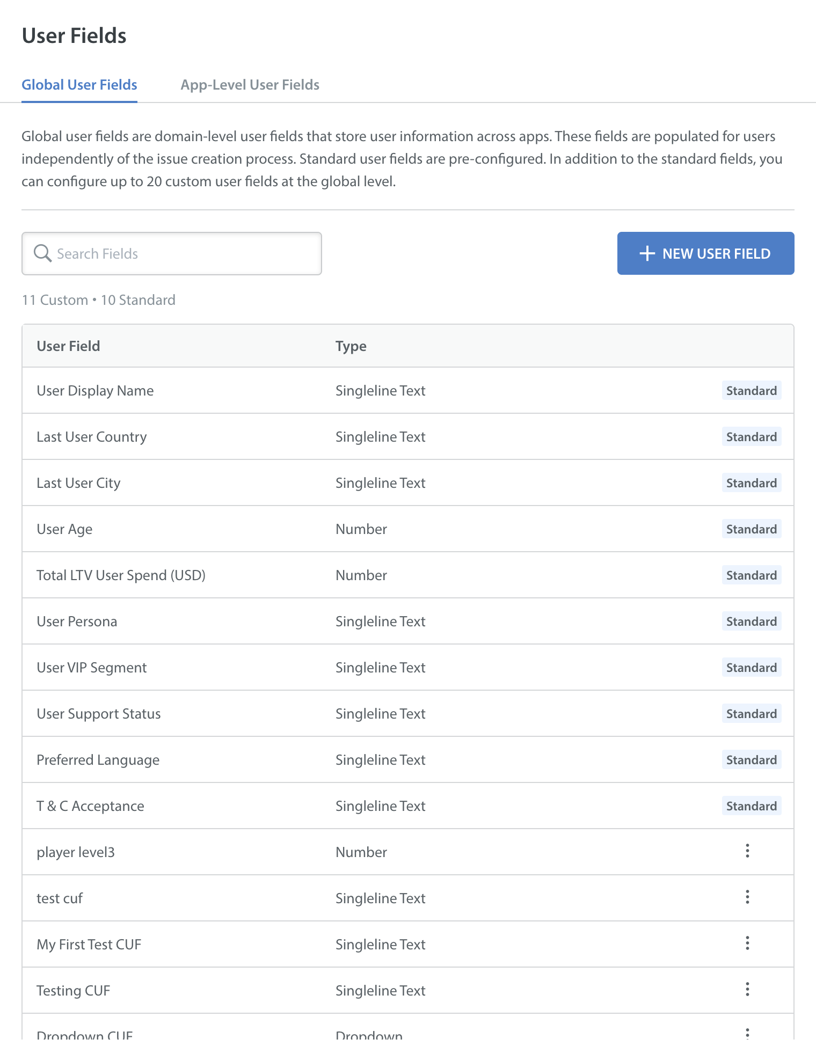Click the Standard badge for User Persona
The height and width of the screenshot is (1061, 816).
click(751, 621)
